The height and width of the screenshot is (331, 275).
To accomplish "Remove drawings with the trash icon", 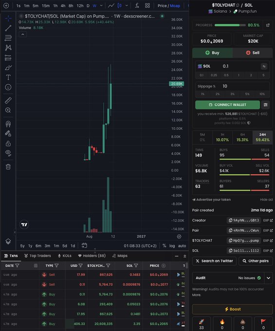I will 8,167.
